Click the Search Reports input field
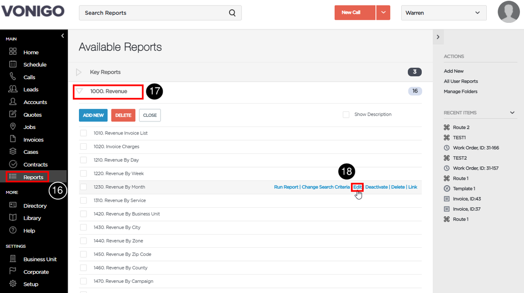The height and width of the screenshot is (293, 524). pos(155,13)
